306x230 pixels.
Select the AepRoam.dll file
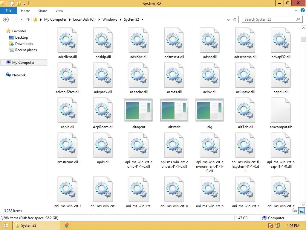click(x=103, y=110)
